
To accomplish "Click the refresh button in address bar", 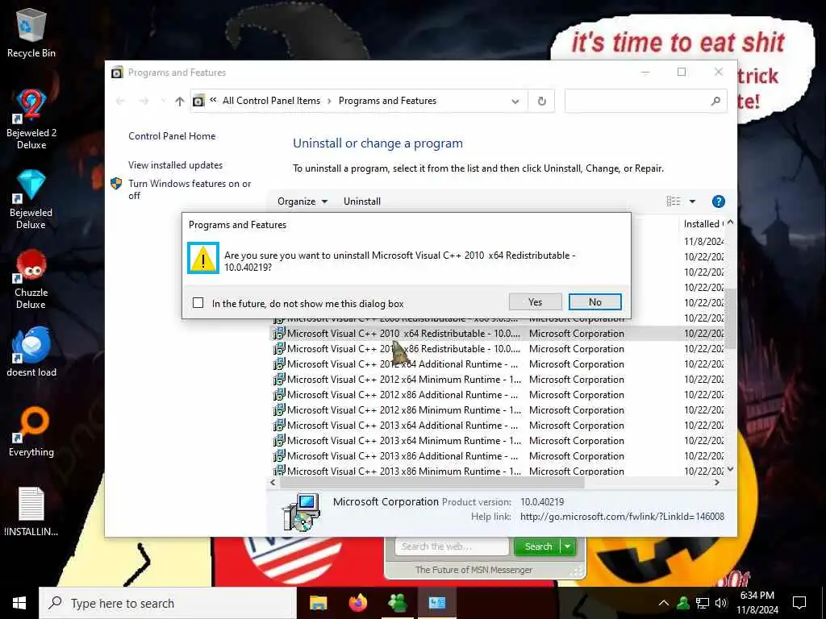I will pos(541,101).
